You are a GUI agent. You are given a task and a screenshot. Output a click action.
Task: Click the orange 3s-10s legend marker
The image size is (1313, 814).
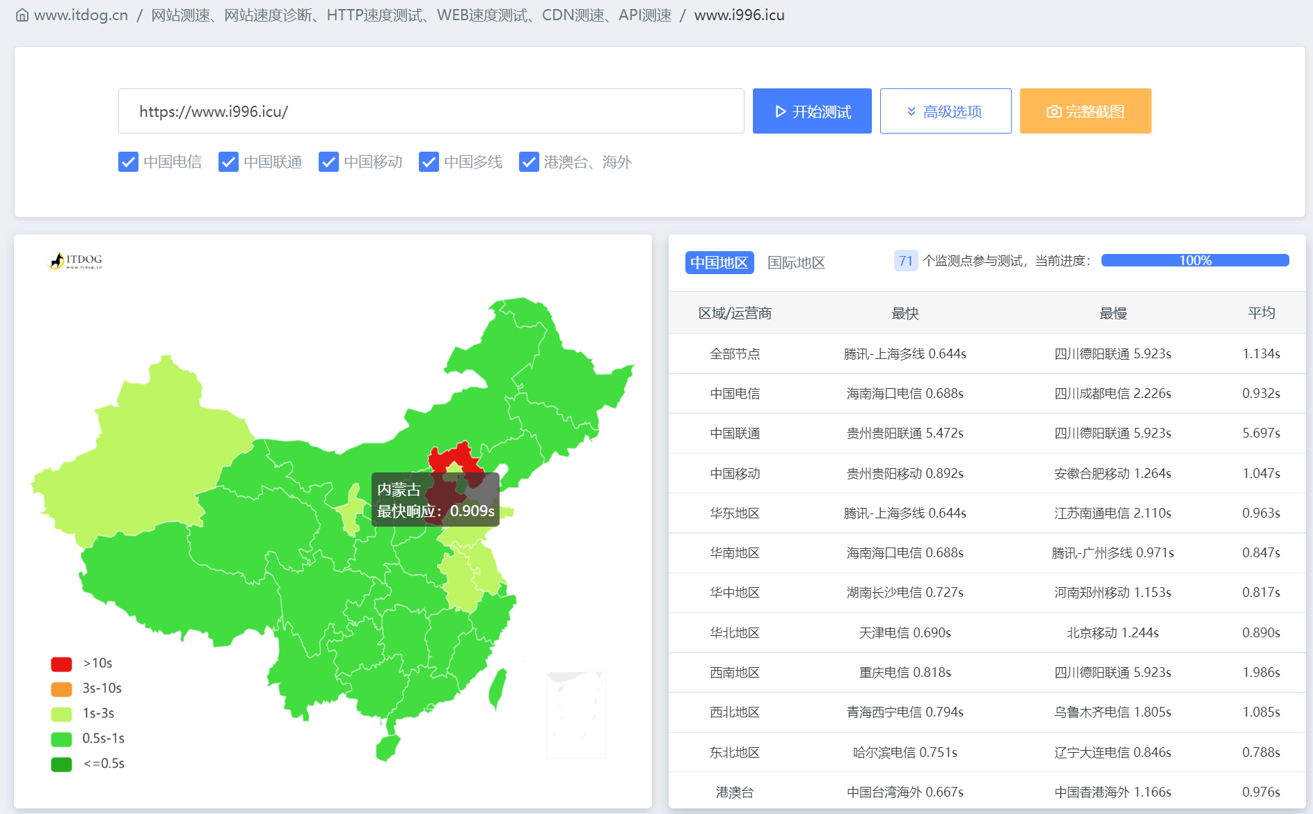pos(61,689)
